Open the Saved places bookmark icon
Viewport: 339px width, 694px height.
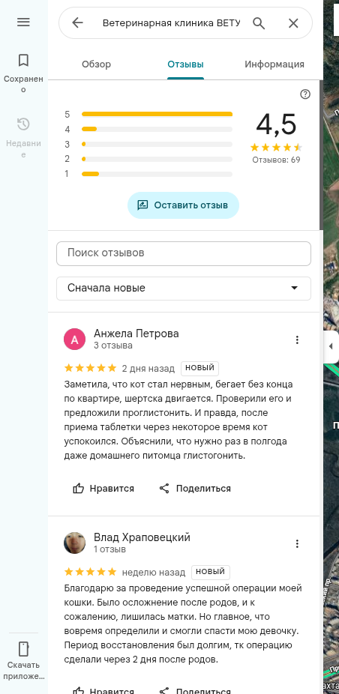pos(23,60)
